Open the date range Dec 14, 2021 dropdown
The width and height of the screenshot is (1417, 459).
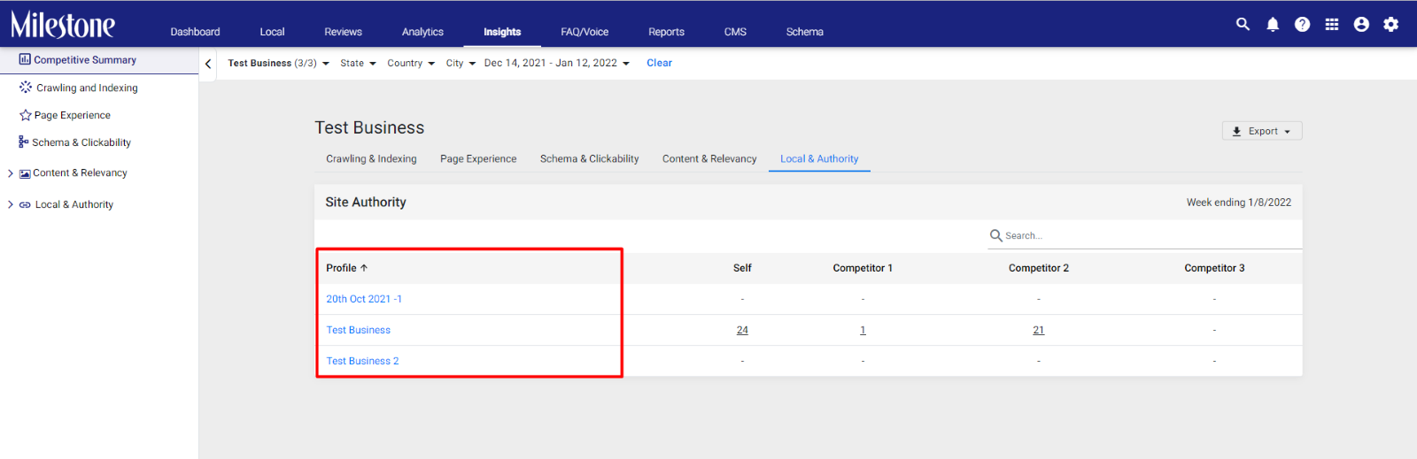click(557, 63)
